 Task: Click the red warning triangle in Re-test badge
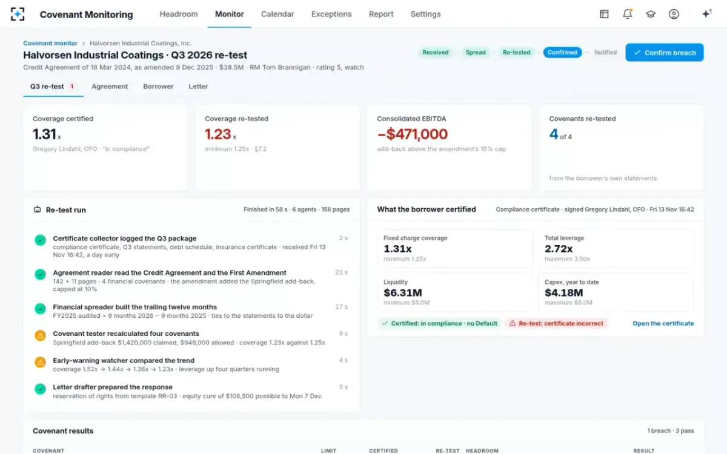pos(513,323)
